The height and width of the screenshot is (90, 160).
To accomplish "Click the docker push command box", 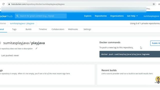I will tap(130, 54).
